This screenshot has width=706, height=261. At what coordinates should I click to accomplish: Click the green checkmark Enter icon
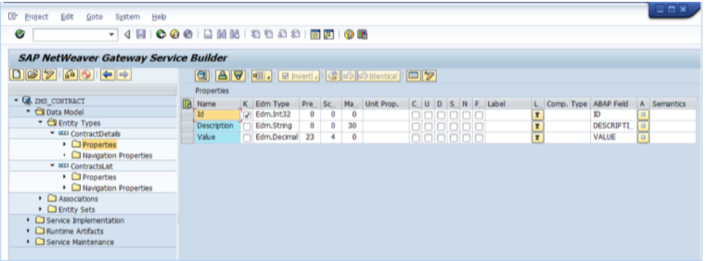tap(20, 34)
